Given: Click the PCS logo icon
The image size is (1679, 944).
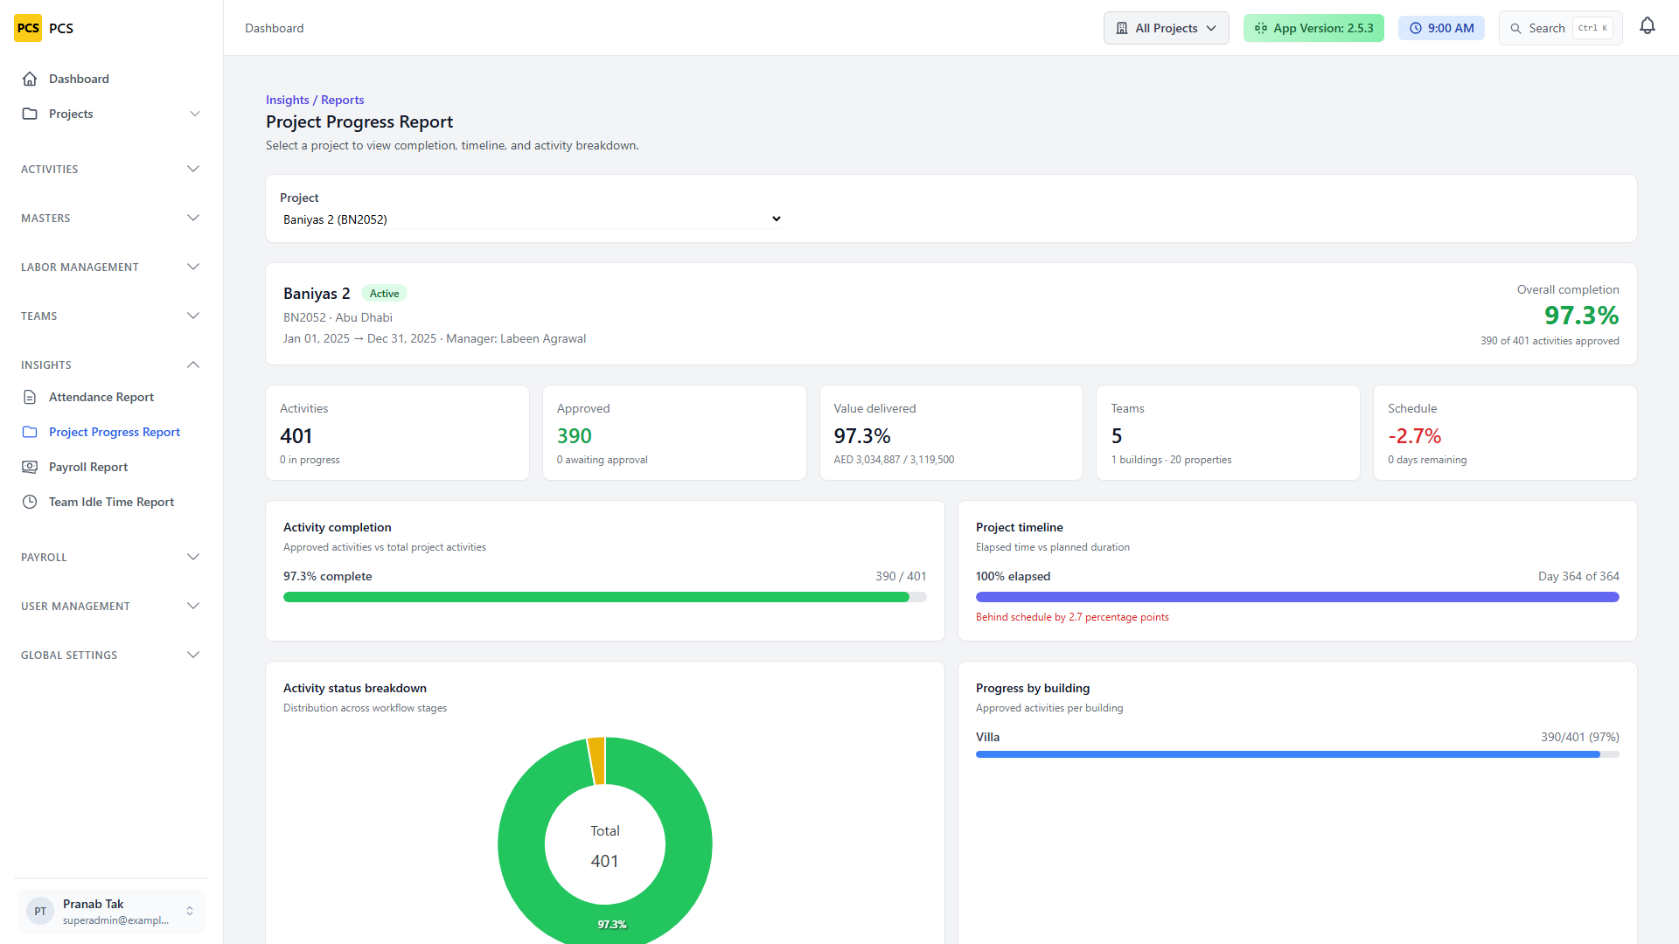Looking at the screenshot, I should (28, 28).
